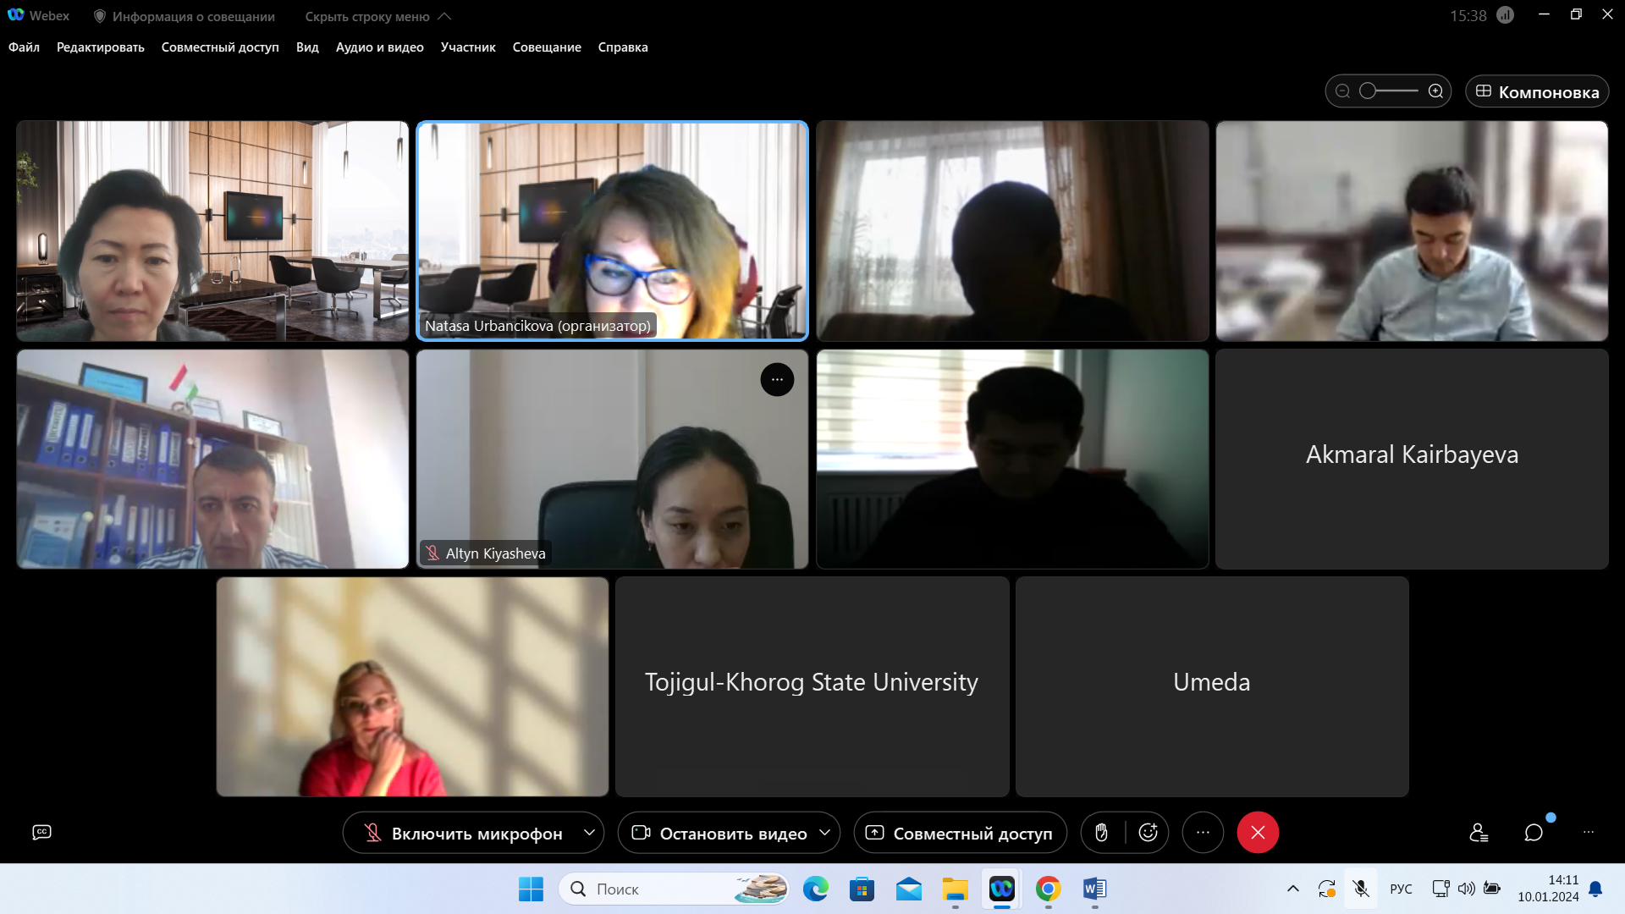Viewport: 1625px width, 914px height.
Task: Select Akmaral Kairbayeva's tile
Action: (x=1412, y=459)
